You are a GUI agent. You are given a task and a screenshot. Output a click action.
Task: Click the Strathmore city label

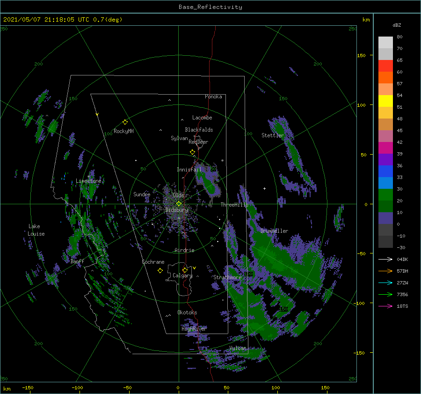(227, 277)
